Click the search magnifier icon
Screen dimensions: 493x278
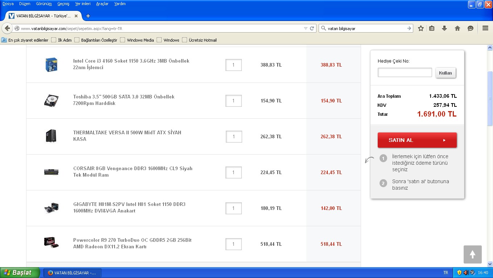tap(323, 28)
